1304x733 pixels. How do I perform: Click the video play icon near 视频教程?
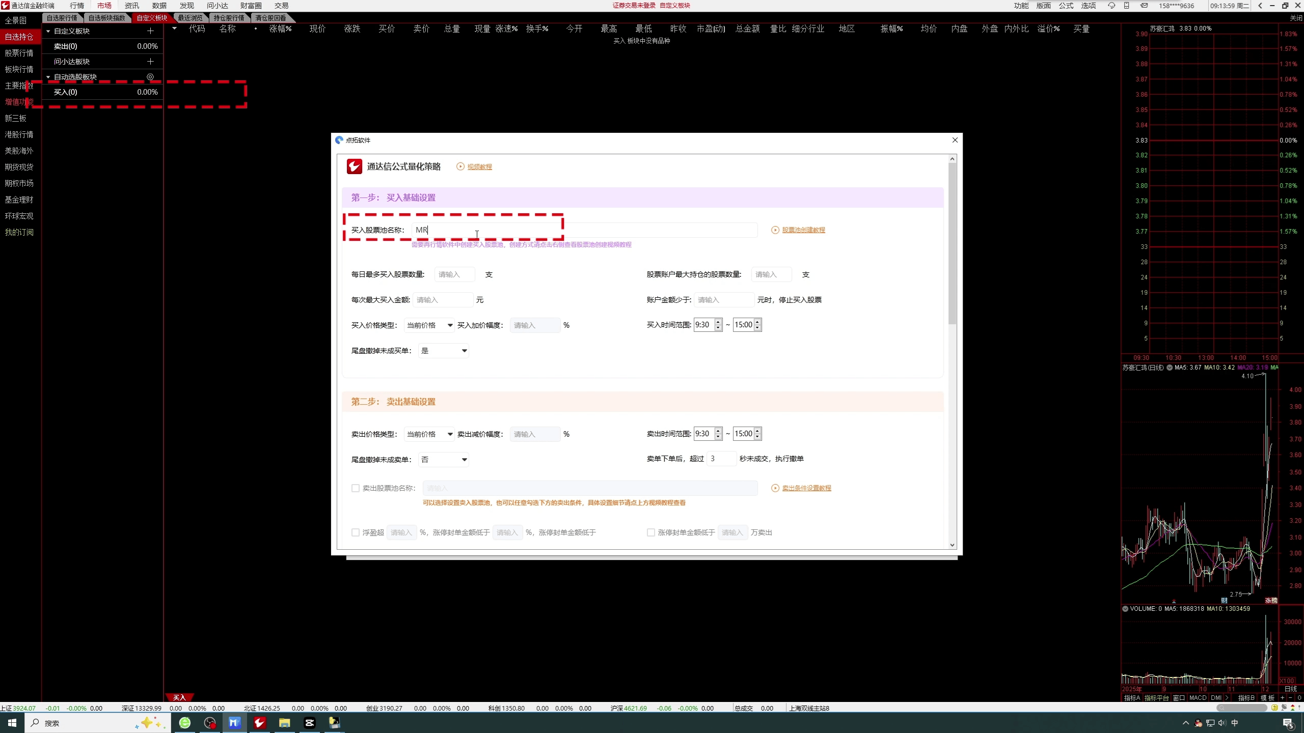[x=460, y=166]
